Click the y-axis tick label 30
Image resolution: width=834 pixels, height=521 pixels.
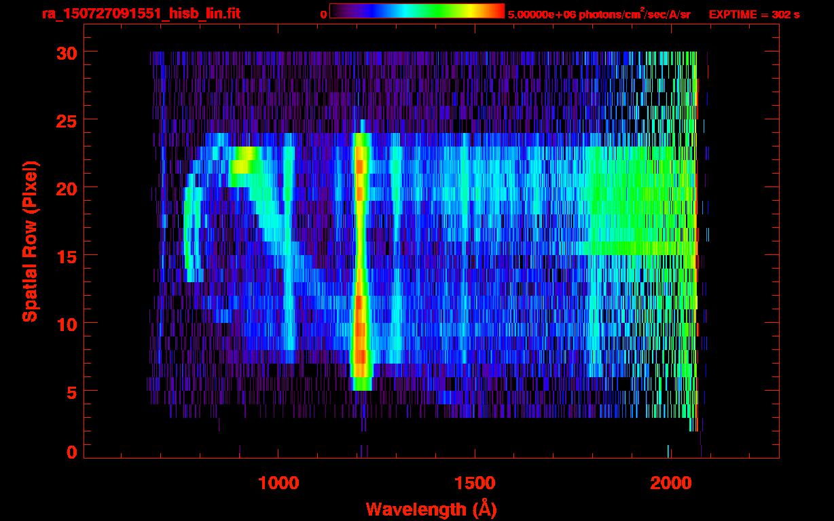(65, 52)
